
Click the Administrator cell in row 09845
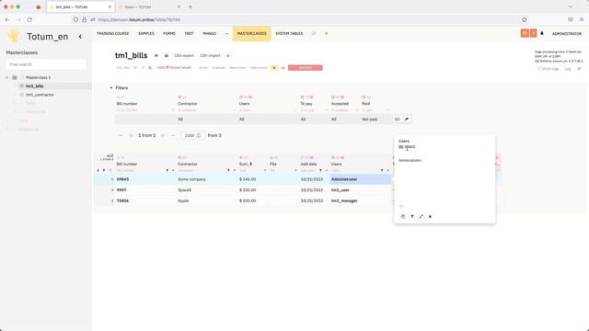tap(360, 179)
